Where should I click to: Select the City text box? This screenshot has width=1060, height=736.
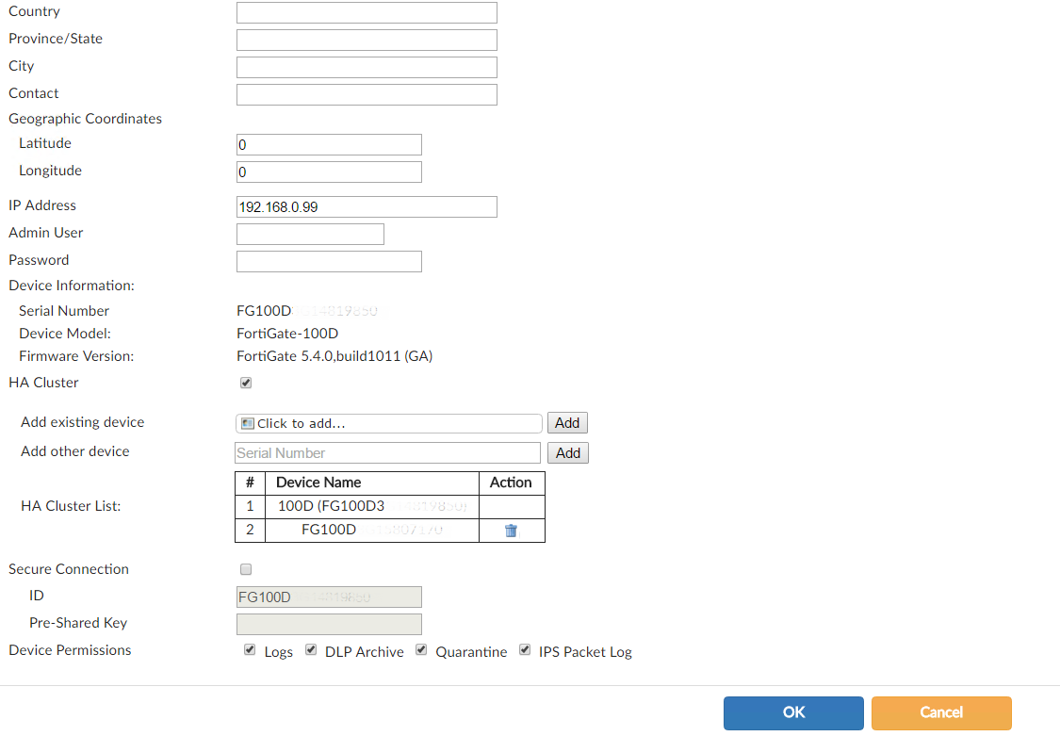pyautogui.click(x=367, y=67)
